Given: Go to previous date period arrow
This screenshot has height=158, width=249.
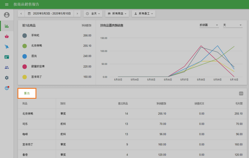Looking at the screenshot, I should (21, 14).
